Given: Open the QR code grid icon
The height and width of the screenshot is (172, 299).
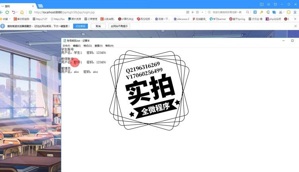Looking at the screenshot, I should coord(188,12).
